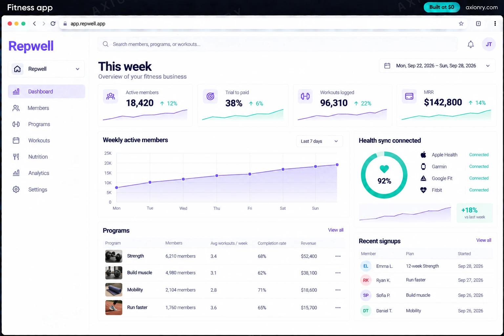Viewport: 504px width, 336px height.
Task: Click the Build muscle program thumbnail
Action: (x=114, y=273)
